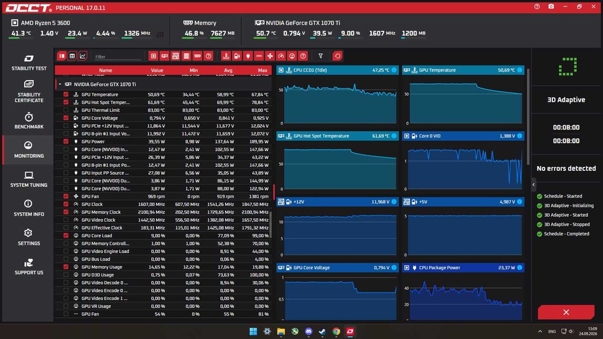Open the Support Us page
Screen dimensions: 603x339
[x=29, y=267]
